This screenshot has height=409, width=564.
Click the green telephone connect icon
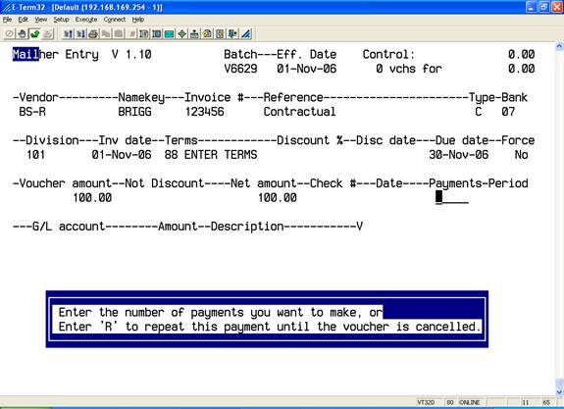point(34,34)
